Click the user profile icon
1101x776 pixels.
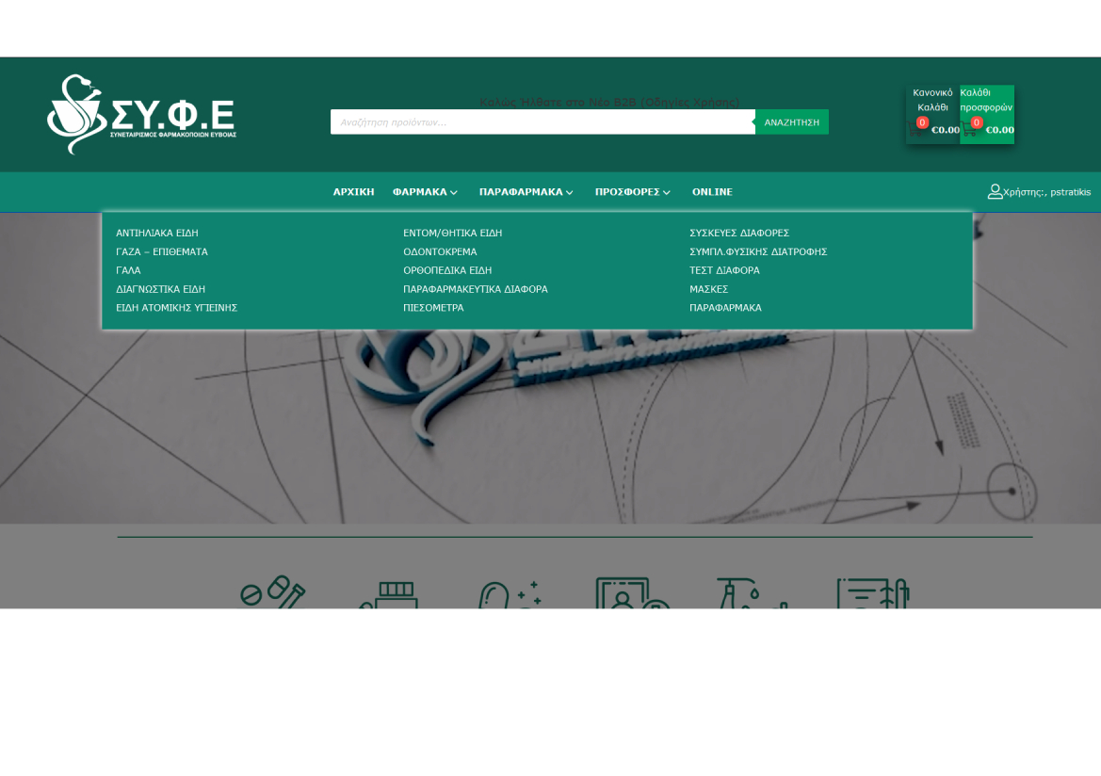995,192
